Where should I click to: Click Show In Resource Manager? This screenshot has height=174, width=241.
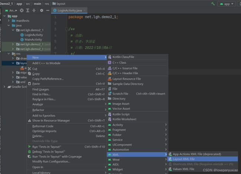67,121
